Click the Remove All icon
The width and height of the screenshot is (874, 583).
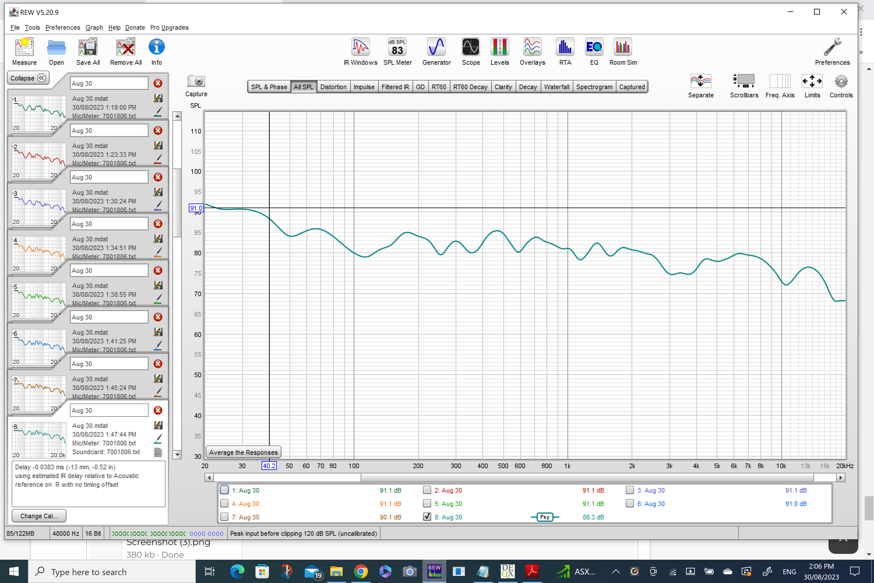tap(126, 52)
